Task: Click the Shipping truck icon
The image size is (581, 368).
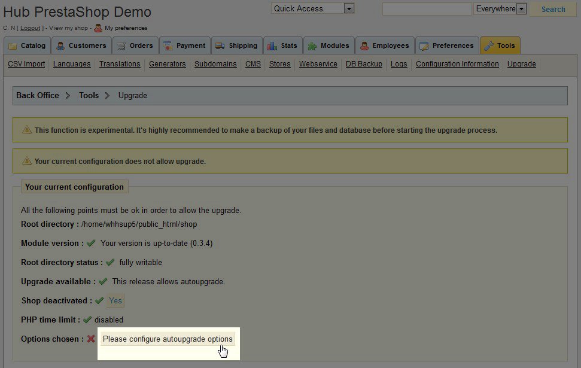Action: click(x=220, y=46)
